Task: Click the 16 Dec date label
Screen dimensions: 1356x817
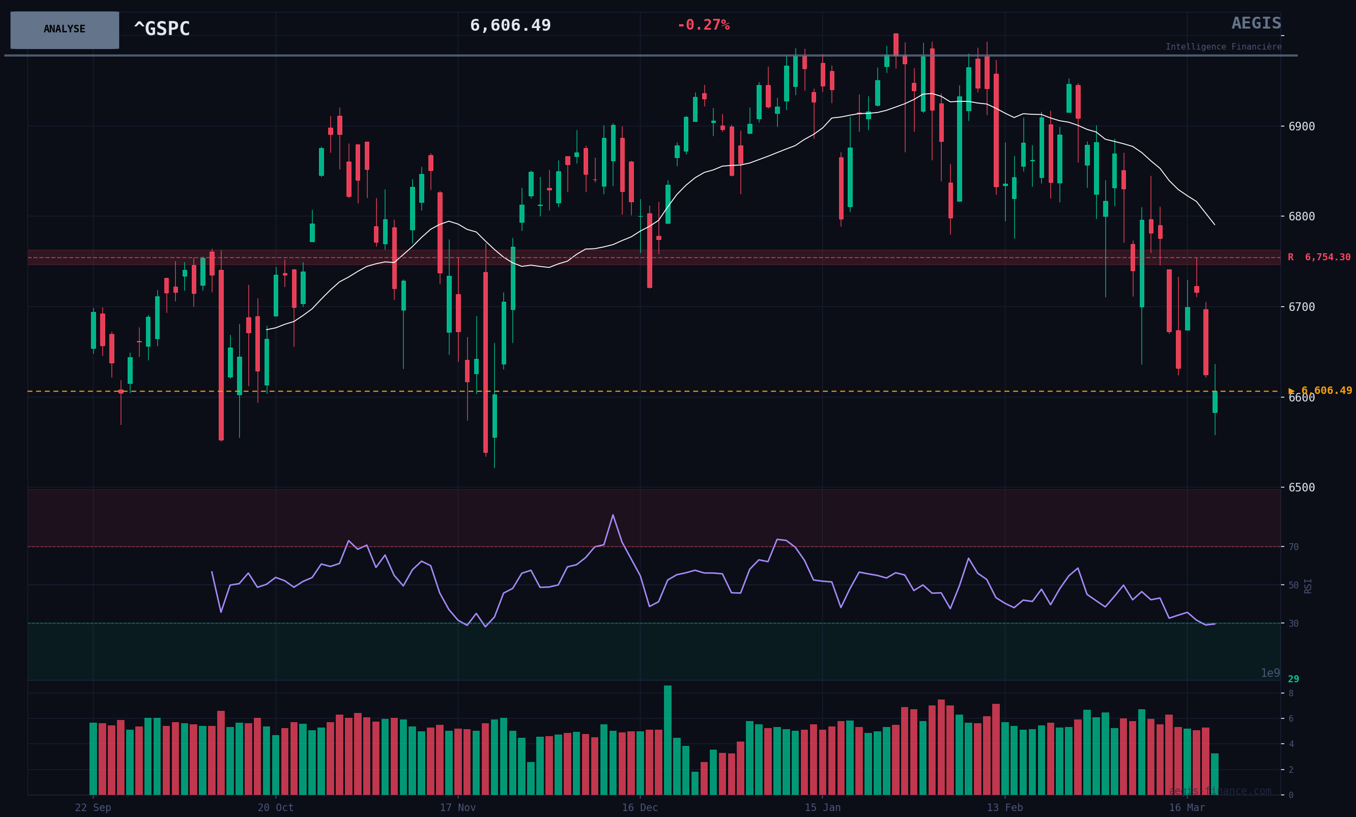Action: click(640, 808)
